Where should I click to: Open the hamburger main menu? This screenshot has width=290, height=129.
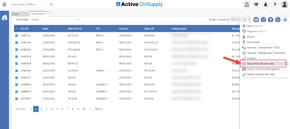pos(4,4)
